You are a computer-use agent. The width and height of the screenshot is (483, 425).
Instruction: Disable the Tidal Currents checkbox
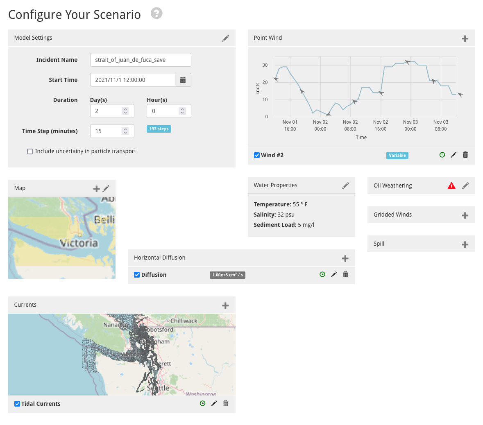tap(17, 404)
